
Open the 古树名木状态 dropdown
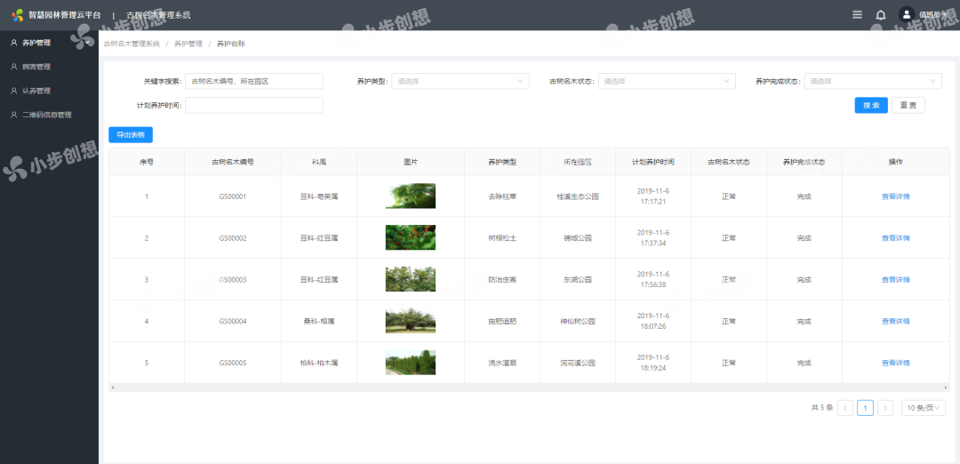point(667,81)
